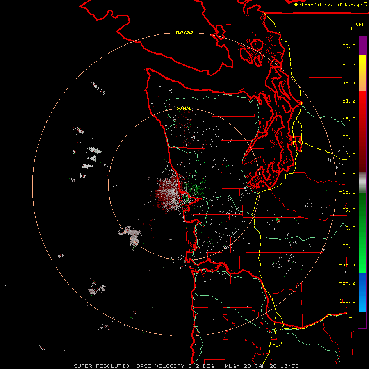This screenshot has width=369, height=369.
Task: Click the green segment of velocity color bar
Action: coord(362,233)
